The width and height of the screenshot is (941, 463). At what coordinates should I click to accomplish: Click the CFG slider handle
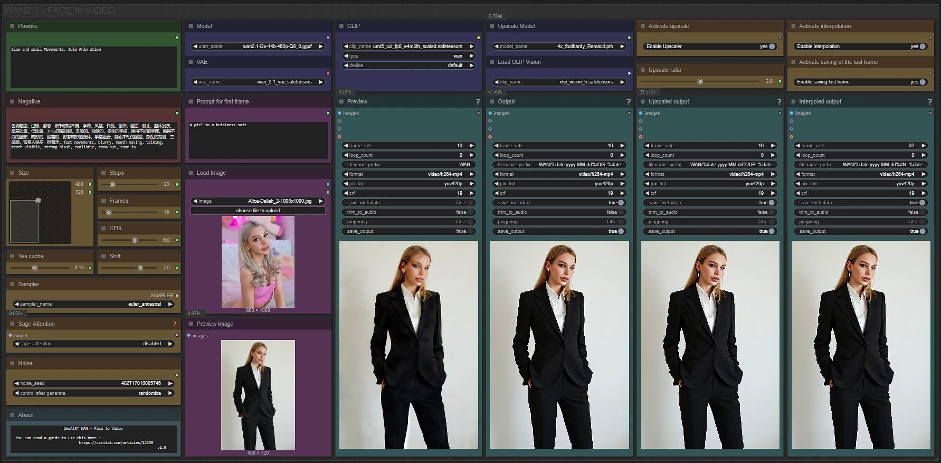click(135, 240)
